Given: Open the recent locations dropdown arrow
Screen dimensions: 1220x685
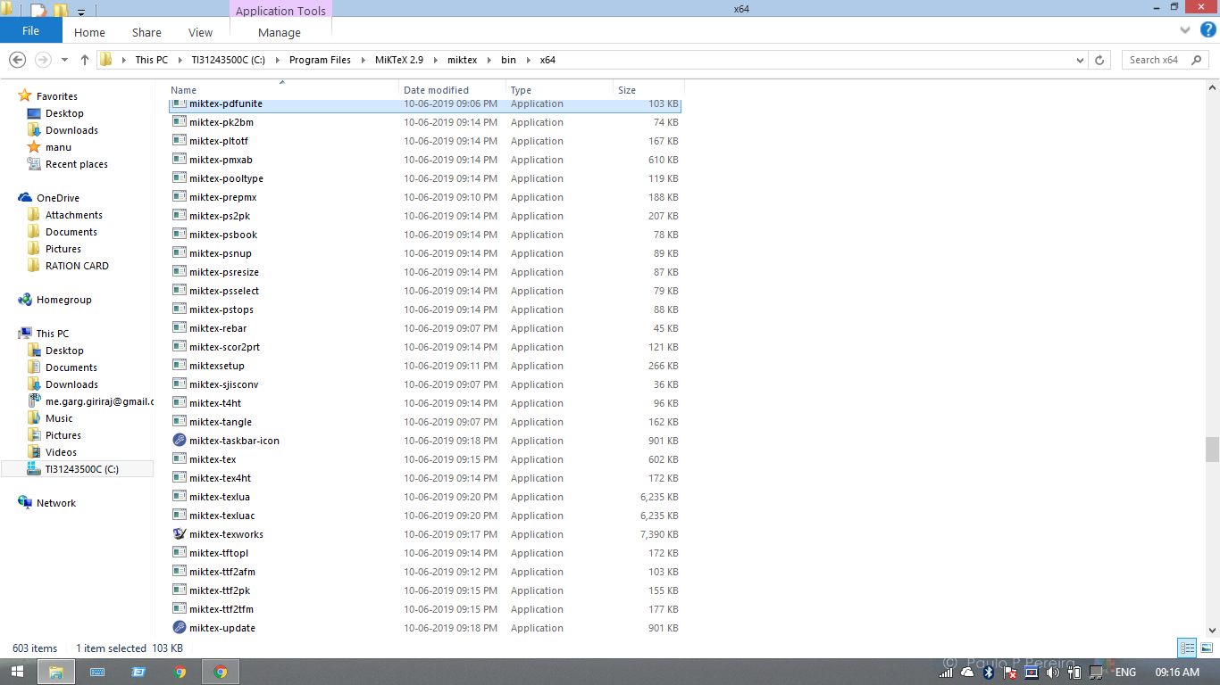Looking at the screenshot, I should click(64, 60).
